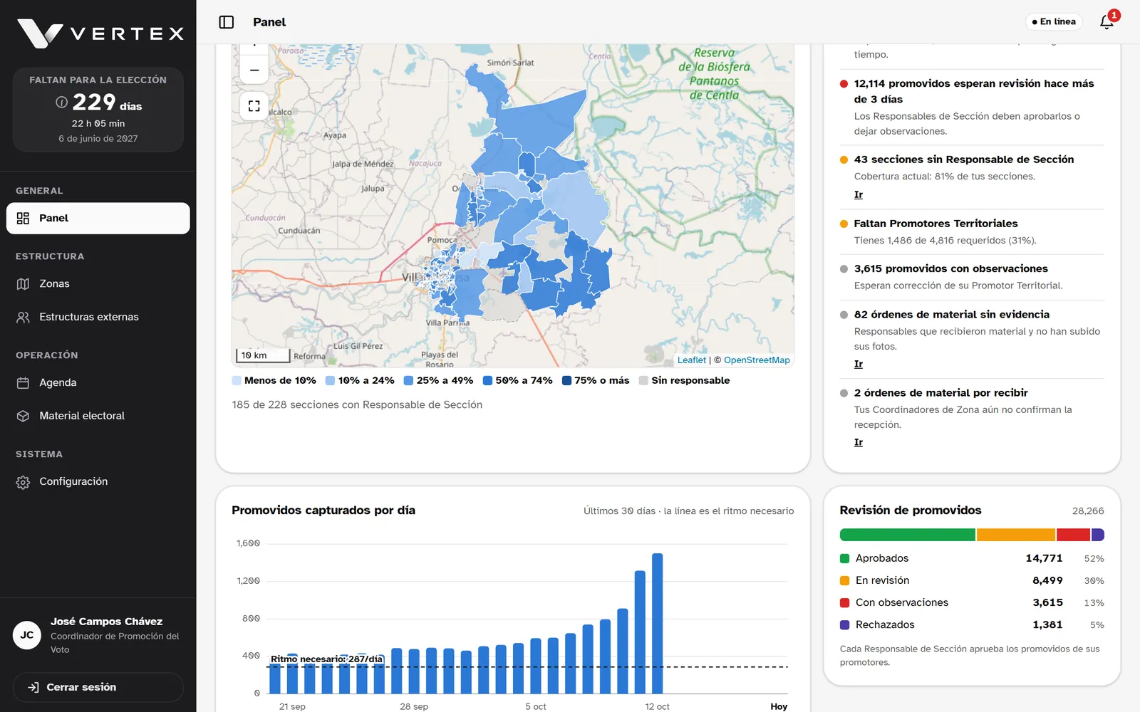Toggle the sidebar collapse icon
This screenshot has height=712, width=1140.
coord(227,22)
